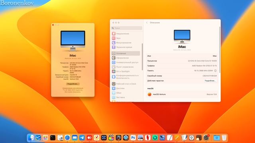Open Adobe Photoshop from the Dock
The image size is (255, 143).
click(x=133, y=138)
